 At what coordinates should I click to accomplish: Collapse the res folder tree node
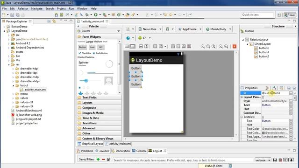click(8, 64)
